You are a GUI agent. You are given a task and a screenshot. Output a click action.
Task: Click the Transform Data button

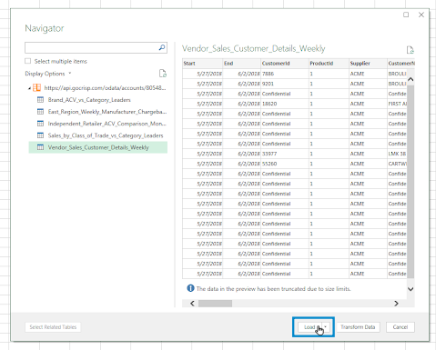358,327
